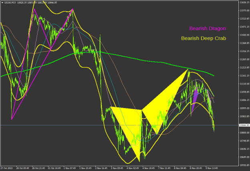
Task: Click the 11368.85 price scale label
Action: pos(244,43)
